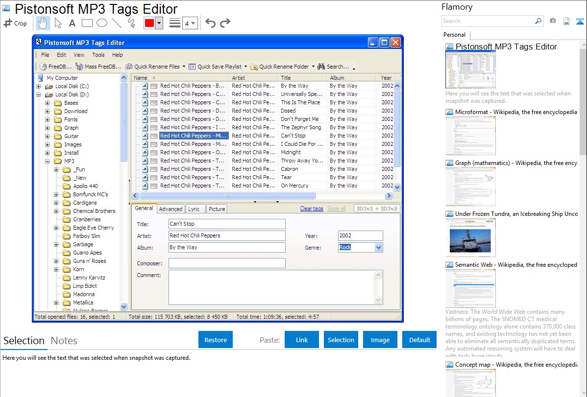Click the camera snapshot icon
This screenshot has height=397, width=587.
553,21
